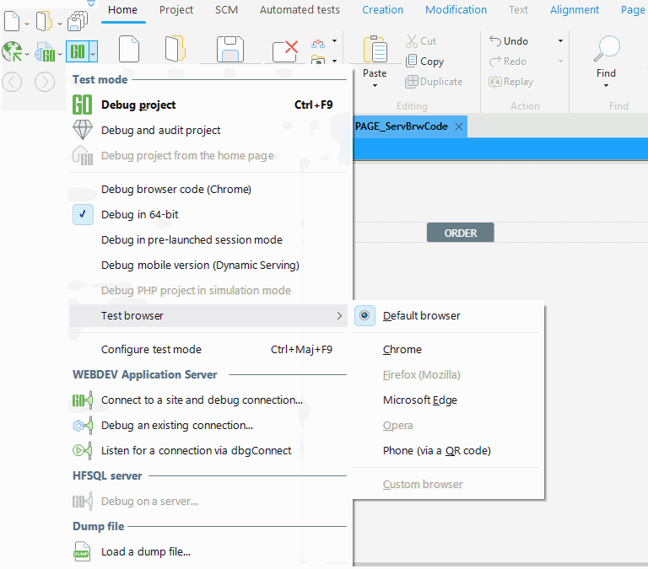This screenshot has width=648, height=569.
Task: Open the Creation ribbon tab
Action: tap(383, 10)
